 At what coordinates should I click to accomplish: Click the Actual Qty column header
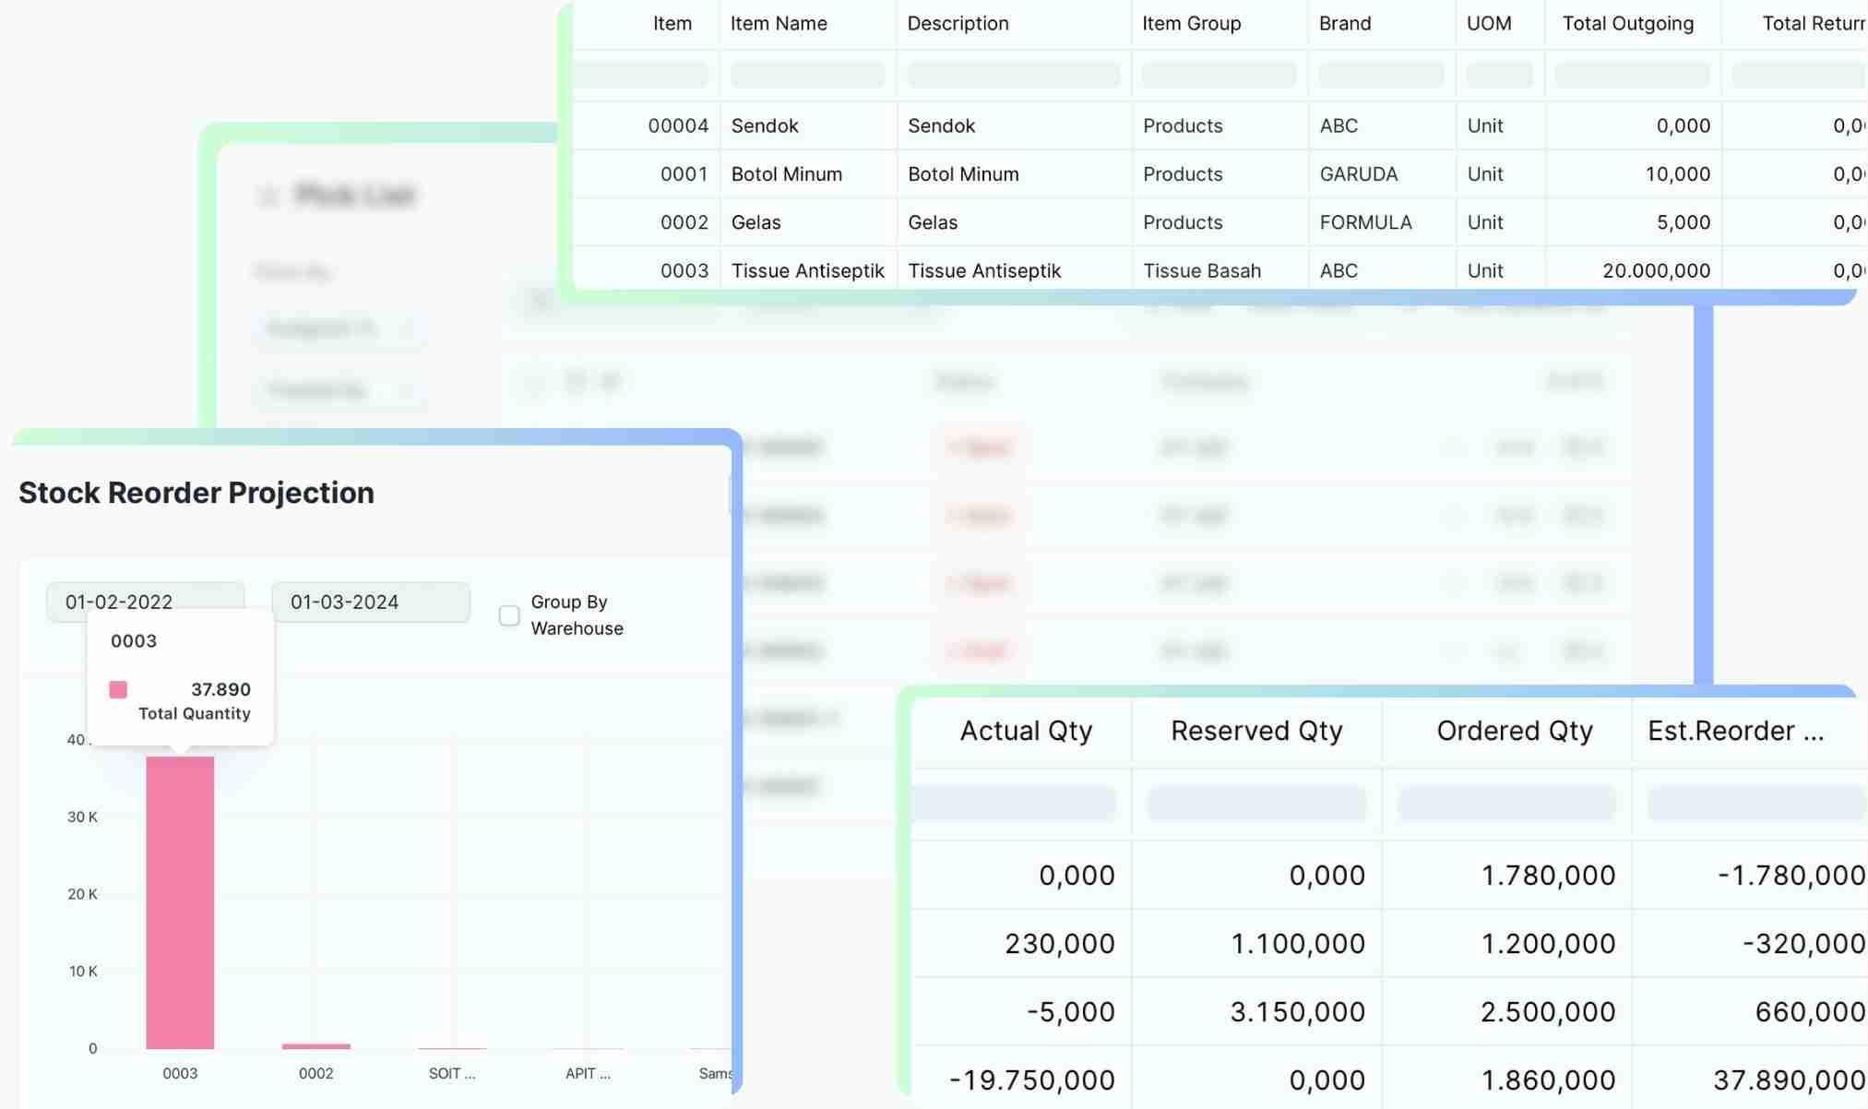pyautogui.click(x=1026, y=731)
